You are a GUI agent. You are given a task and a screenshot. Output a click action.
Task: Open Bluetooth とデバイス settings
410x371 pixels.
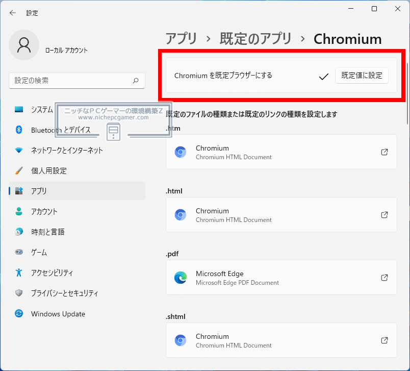pyautogui.click(x=77, y=130)
